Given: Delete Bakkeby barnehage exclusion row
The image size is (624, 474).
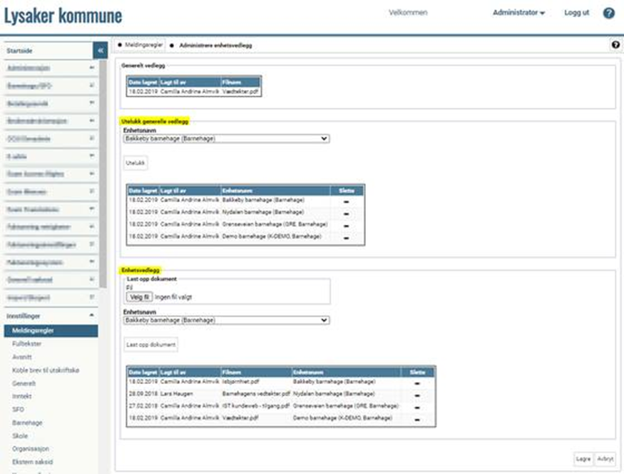Looking at the screenshot, I should coord(347,202).
